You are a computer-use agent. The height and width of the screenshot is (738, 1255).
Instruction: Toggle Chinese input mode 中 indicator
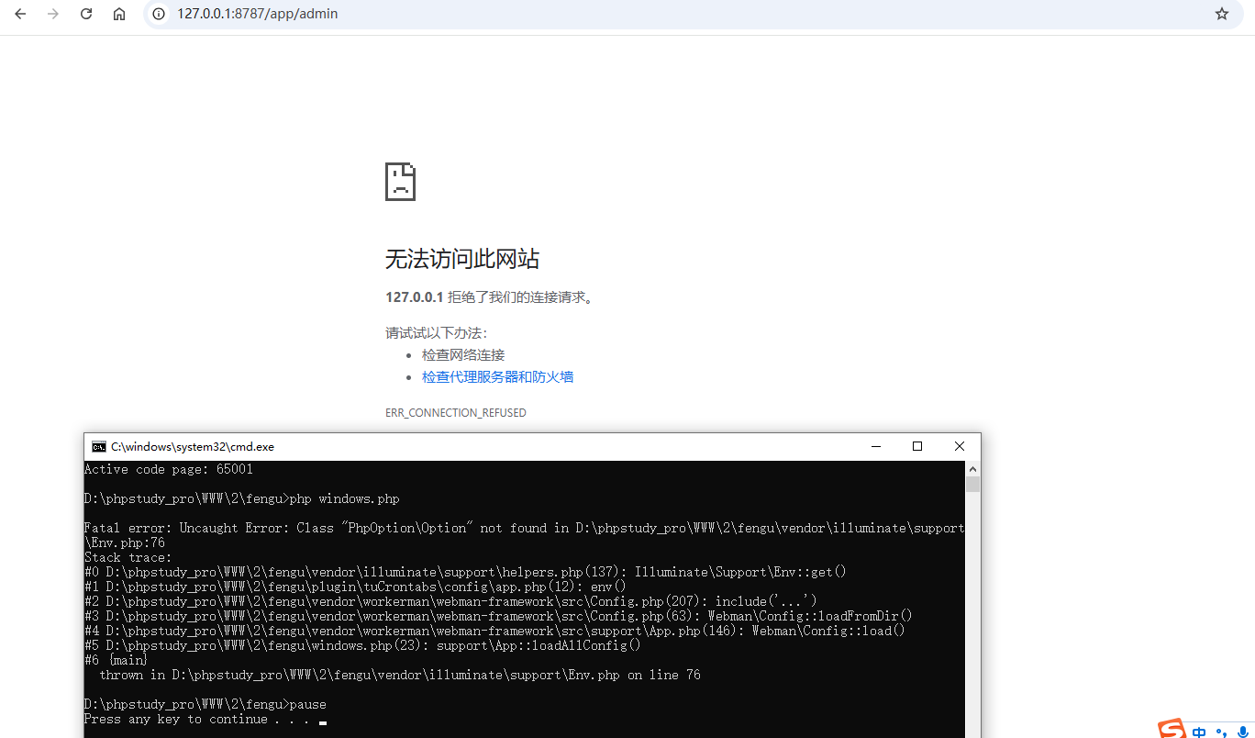click(x=1199, y=732)
